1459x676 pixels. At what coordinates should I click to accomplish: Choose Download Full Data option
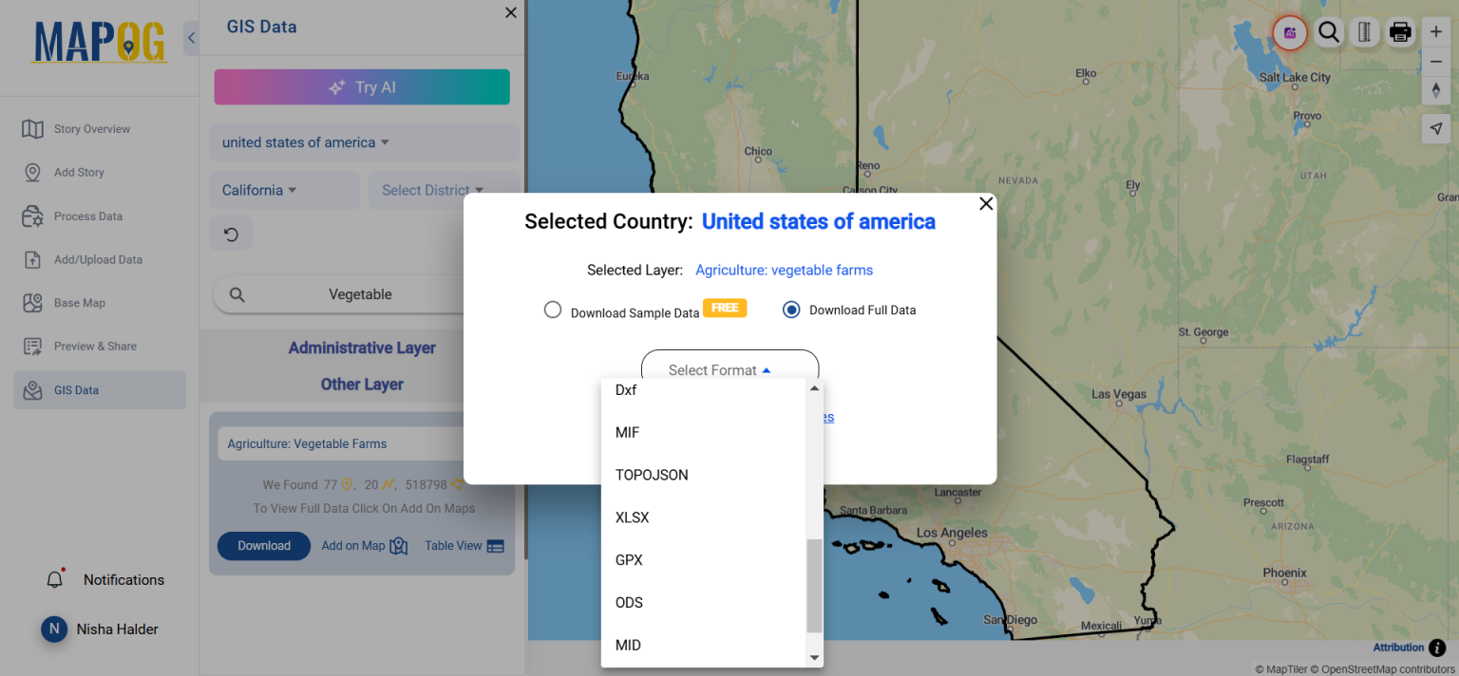[791, 310]
